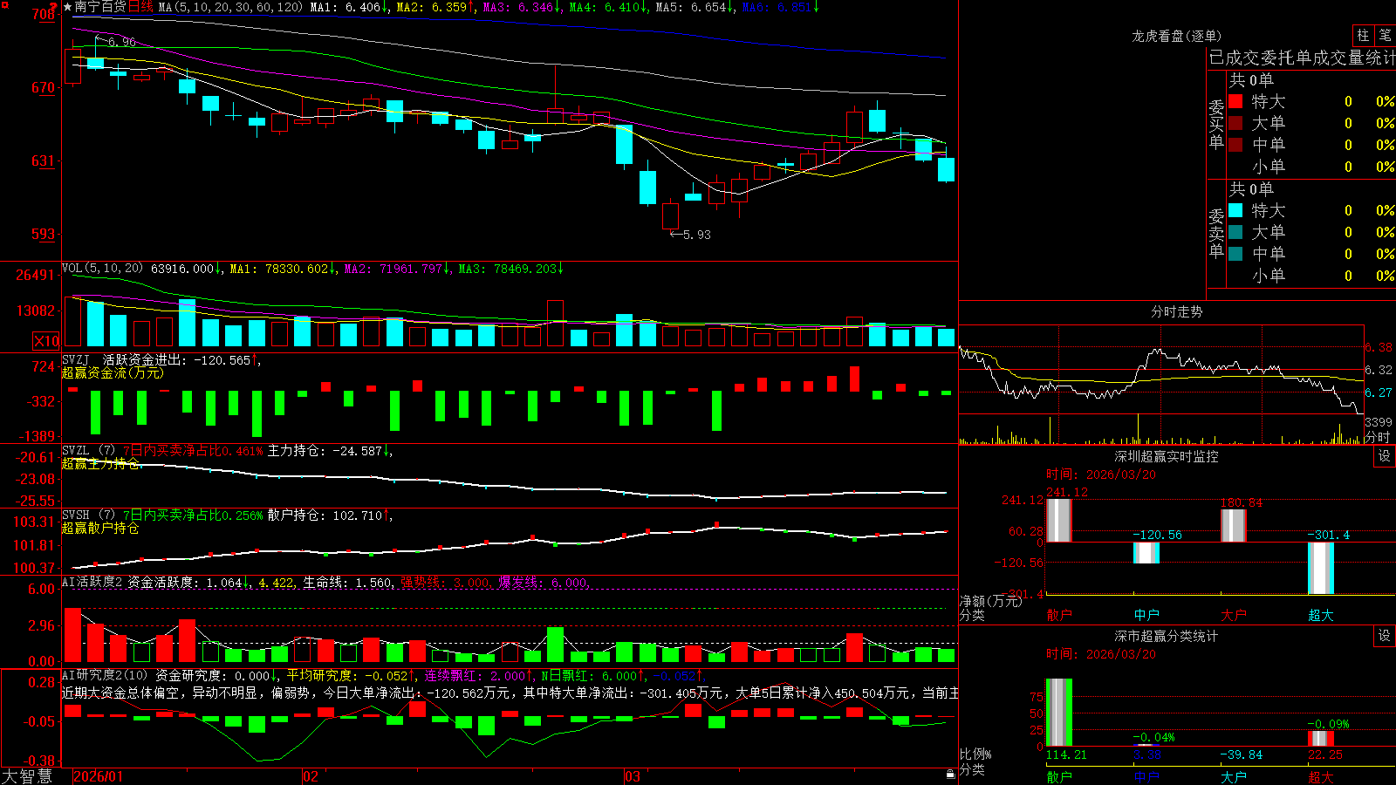Click the -301.4 超大 bar in realtime monitor
The height and width of the screenshot is (785, 1396).
(1321, 568)
